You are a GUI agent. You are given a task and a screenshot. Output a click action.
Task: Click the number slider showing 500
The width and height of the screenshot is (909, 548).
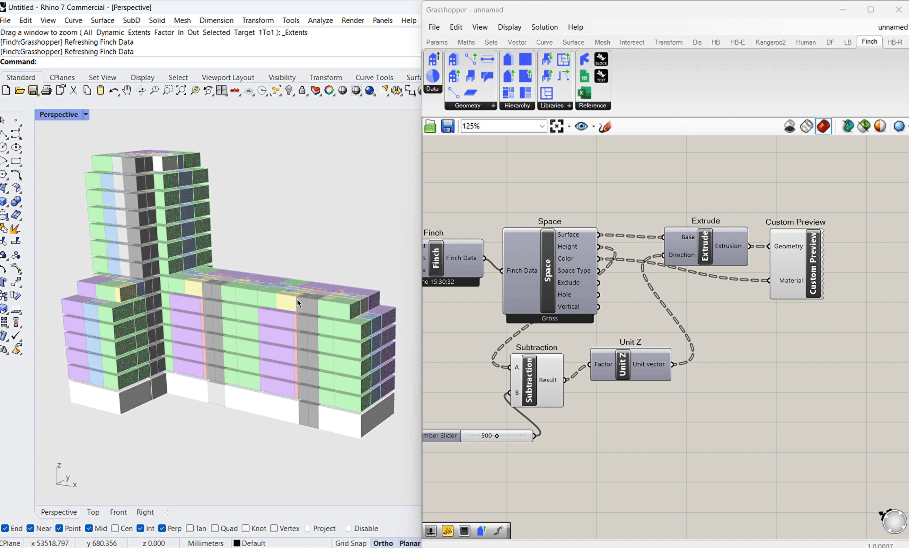tap(496, 436)
